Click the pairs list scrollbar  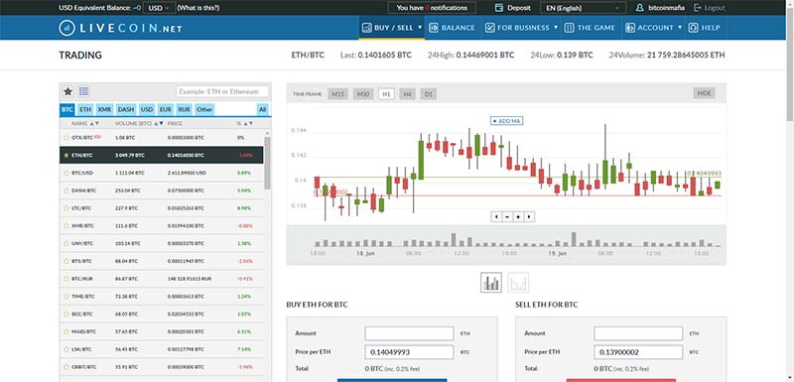pyautogui.click(x=267, y=162)
